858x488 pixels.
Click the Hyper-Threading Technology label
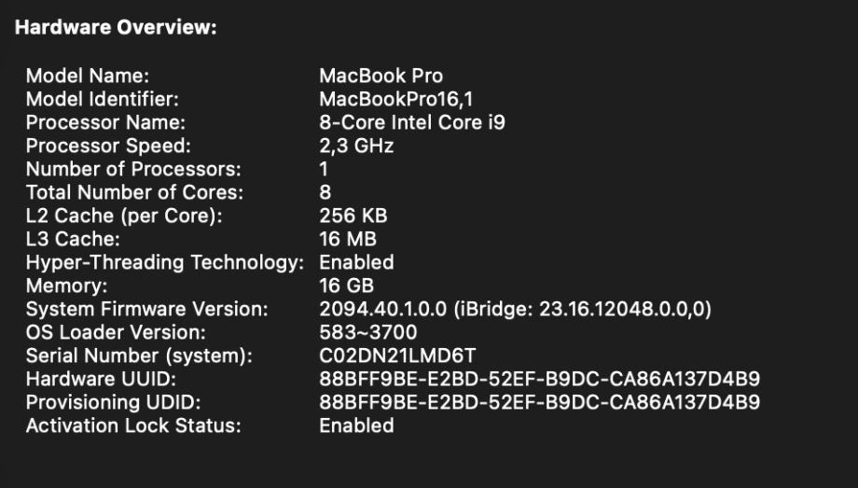point(165,262)
